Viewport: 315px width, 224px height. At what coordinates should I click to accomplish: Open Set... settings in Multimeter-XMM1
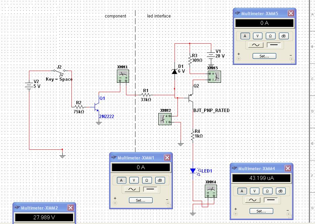(x=140, y=200)
